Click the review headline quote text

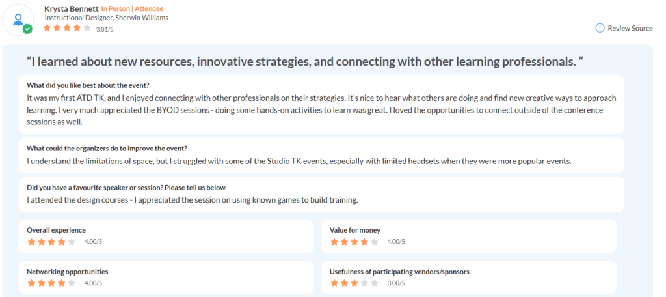(x=305, y=61)
